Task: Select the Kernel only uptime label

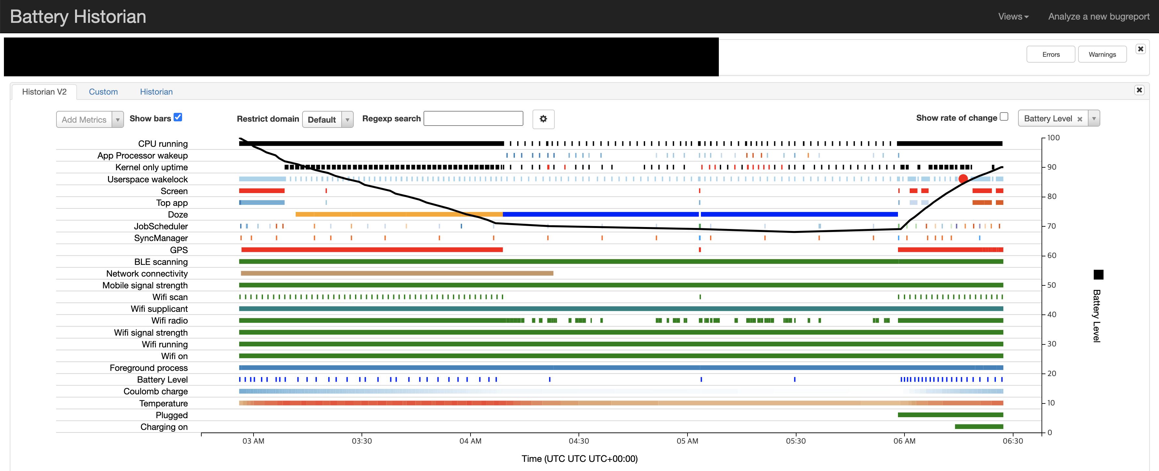Action: pyautogui.click(x=152, y=167)
